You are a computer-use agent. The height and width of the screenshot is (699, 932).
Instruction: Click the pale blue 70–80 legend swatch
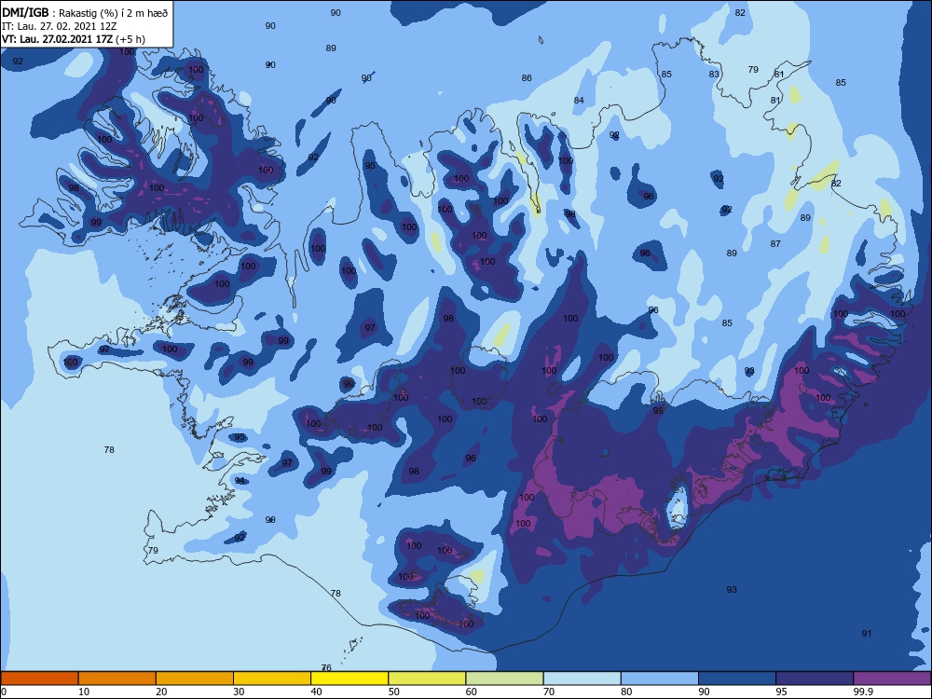pyautogui.click(x=582, y=678)
